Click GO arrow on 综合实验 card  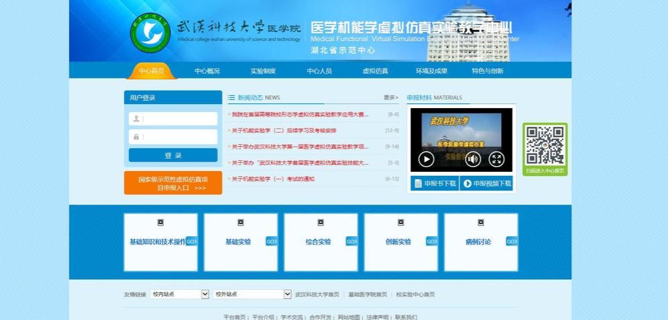point(352,241)
